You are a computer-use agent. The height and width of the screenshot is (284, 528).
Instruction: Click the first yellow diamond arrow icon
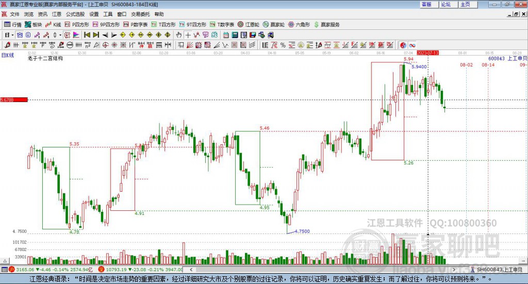[123, 35]
